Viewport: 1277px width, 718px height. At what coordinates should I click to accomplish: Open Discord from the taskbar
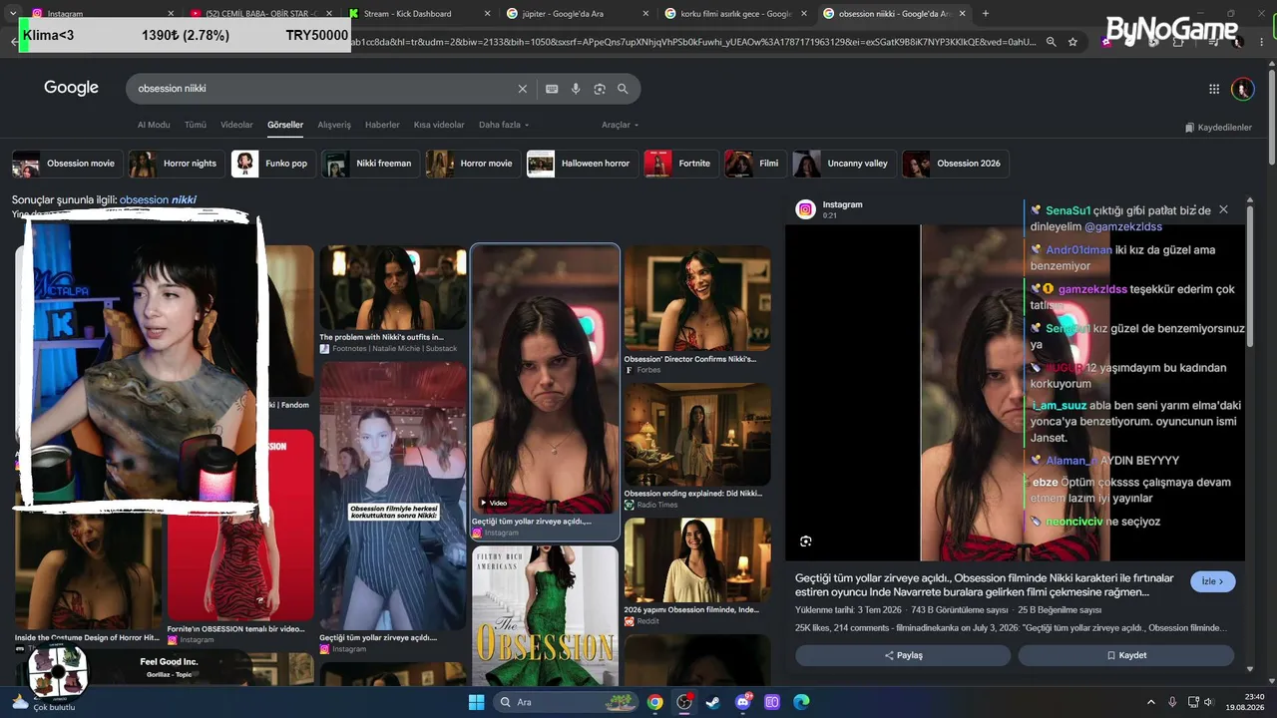pos(742,702)
